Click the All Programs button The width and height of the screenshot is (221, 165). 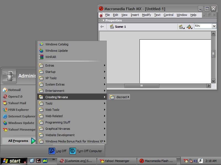coord(19,141)
